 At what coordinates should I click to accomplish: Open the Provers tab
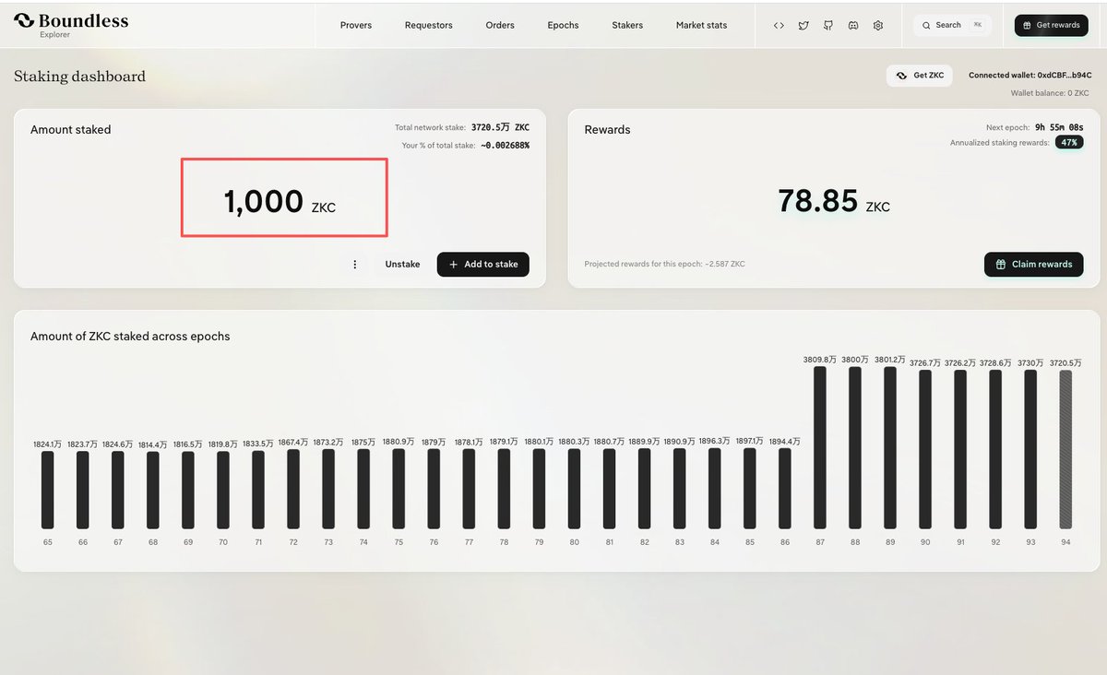[x=356, y=25]
